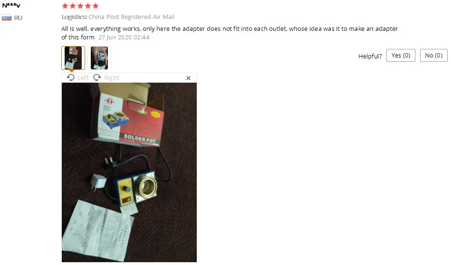Select the first solder pot thumbnail

tap(73, 58)
